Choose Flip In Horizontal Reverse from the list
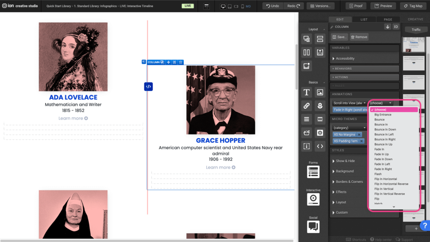This screenshot has height=242, width=430. [x=391, y=184]
